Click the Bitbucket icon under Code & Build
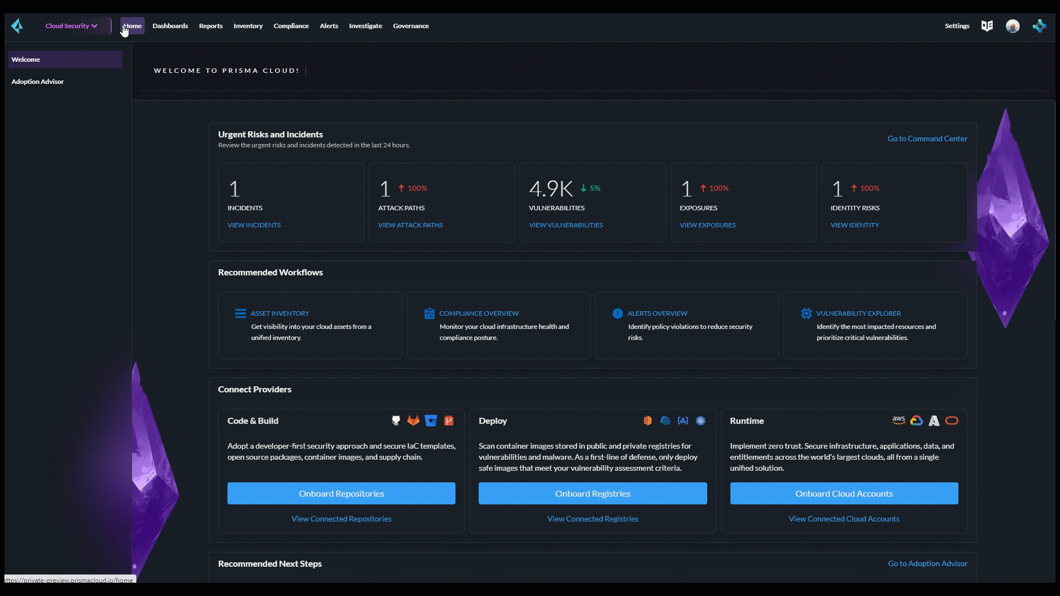The width and height of the screenshot is (1060, 596). (431, 420)
